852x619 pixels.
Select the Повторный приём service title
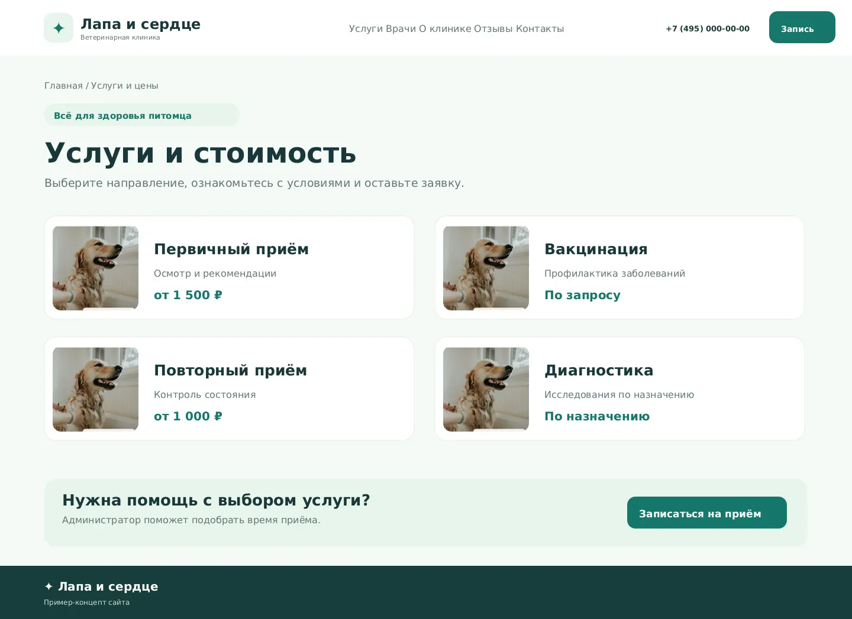tap(230, 371)
